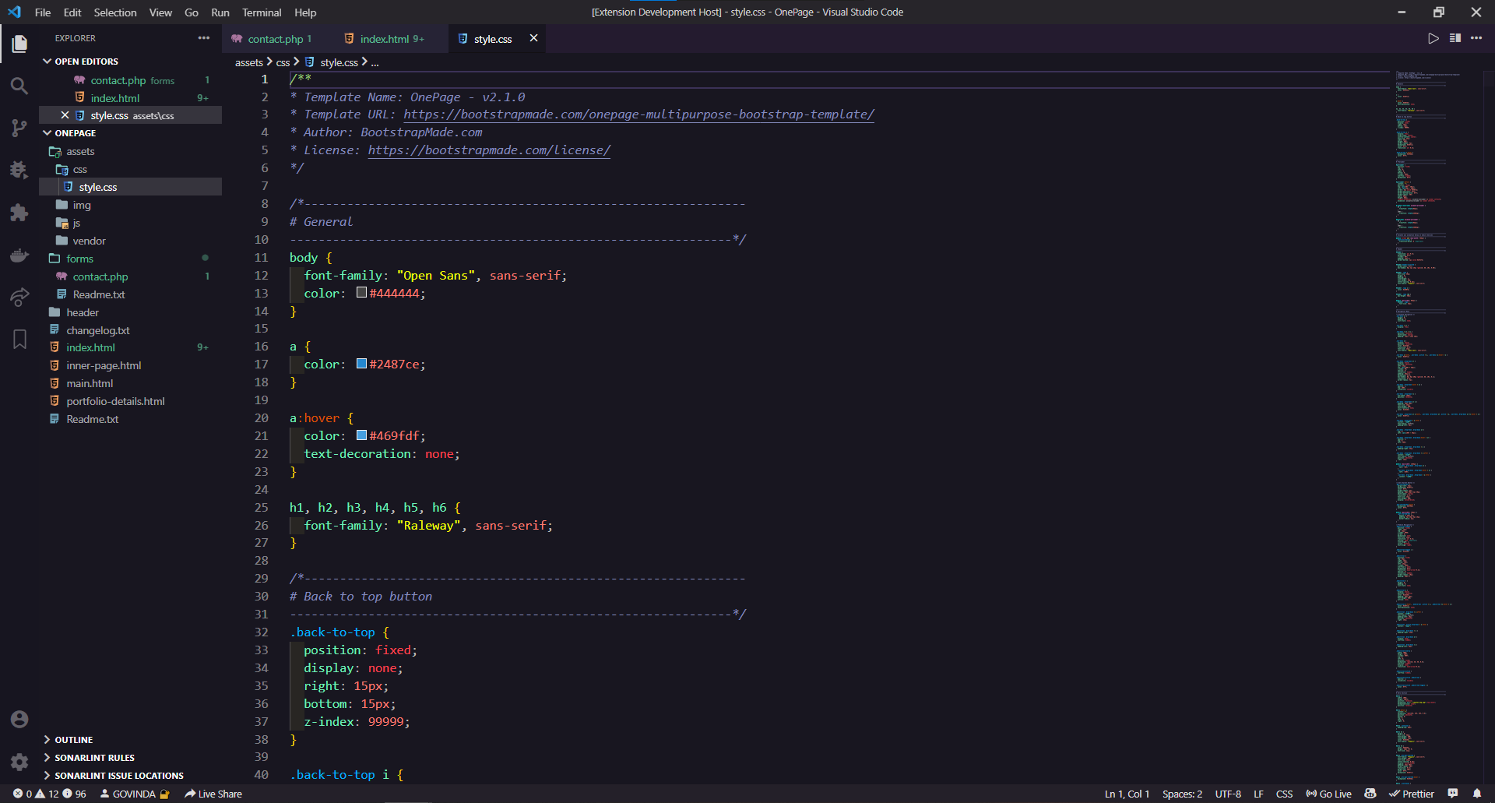Expand the header folder
This screenshot has height=803, width=1495.
[x=131, y=312]
